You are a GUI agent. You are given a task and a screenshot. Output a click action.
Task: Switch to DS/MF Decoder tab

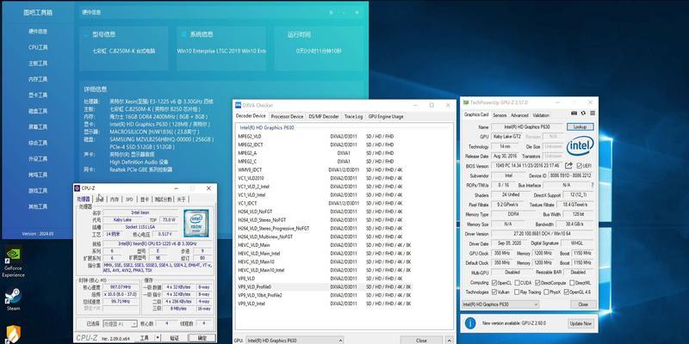coord(324,117)
